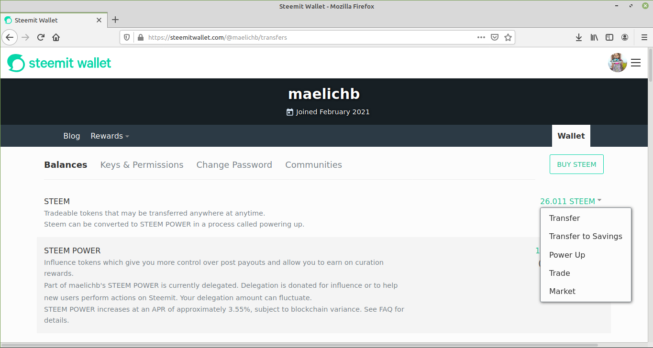Screen dimensions: 653x348
Task: Open the hamburger menu beside the avatar
Action: point(636,63)
